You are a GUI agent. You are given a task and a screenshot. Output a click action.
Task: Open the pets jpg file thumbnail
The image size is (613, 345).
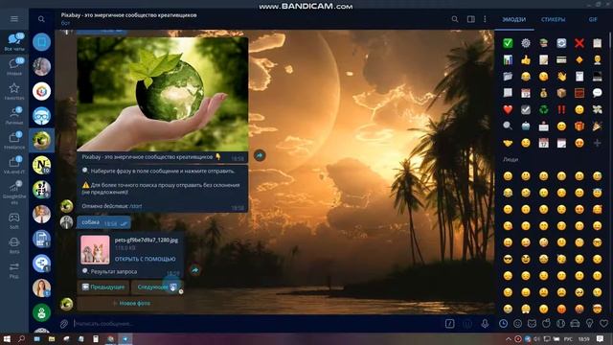click(x=95, y=249)
